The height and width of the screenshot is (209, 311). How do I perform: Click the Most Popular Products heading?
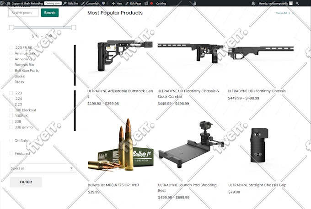coord(115,13)
